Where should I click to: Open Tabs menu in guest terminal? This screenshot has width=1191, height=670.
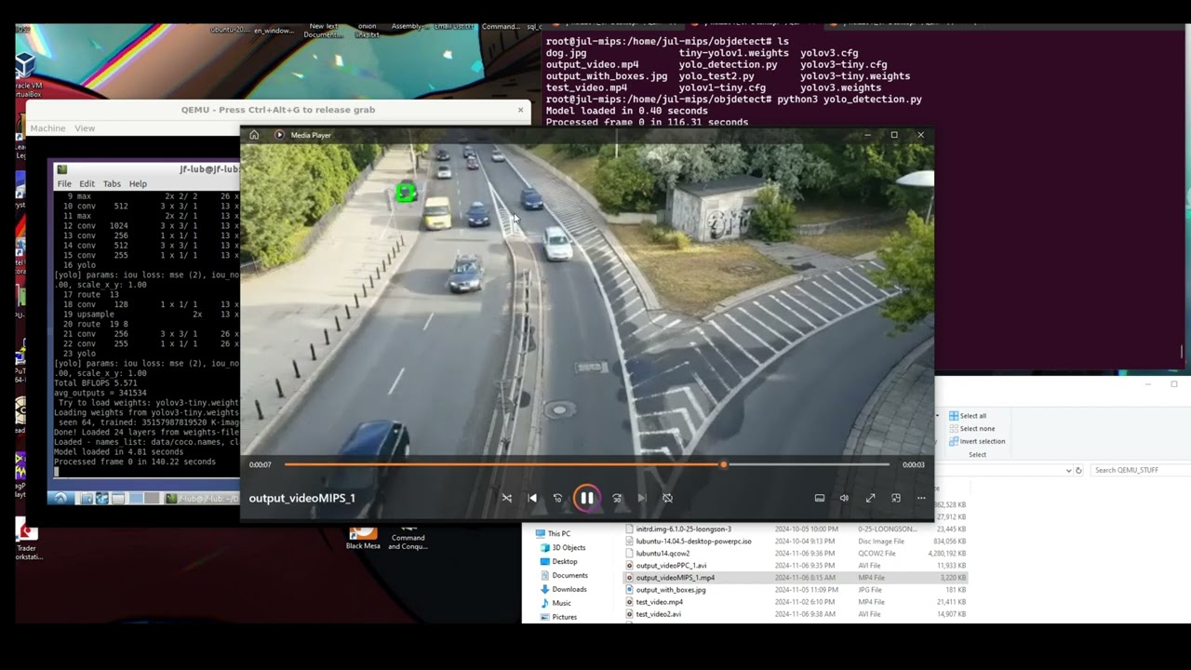[x=112, y=184]
